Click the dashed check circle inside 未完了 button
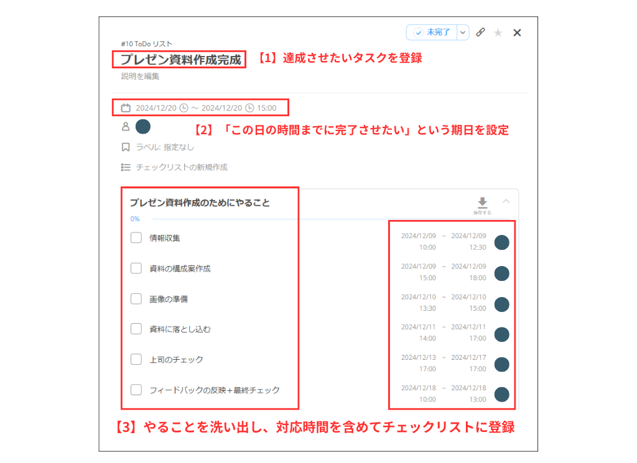 pyautogui.click(x=418, y=32)
